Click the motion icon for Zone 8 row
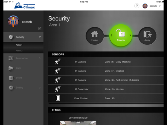 pyautogui.click(x=58, y=80)
